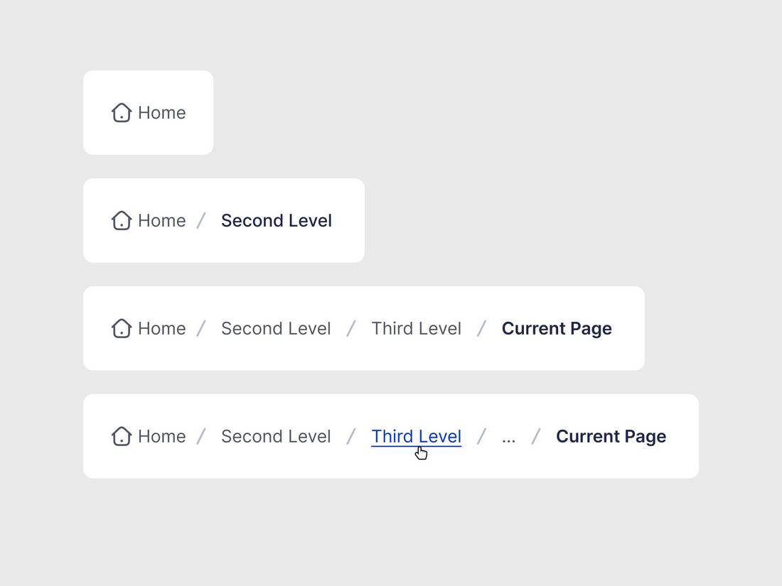Click Current Page after the ellipsis
This screenshot has width=782, height=586.
(x=611, y=436)
